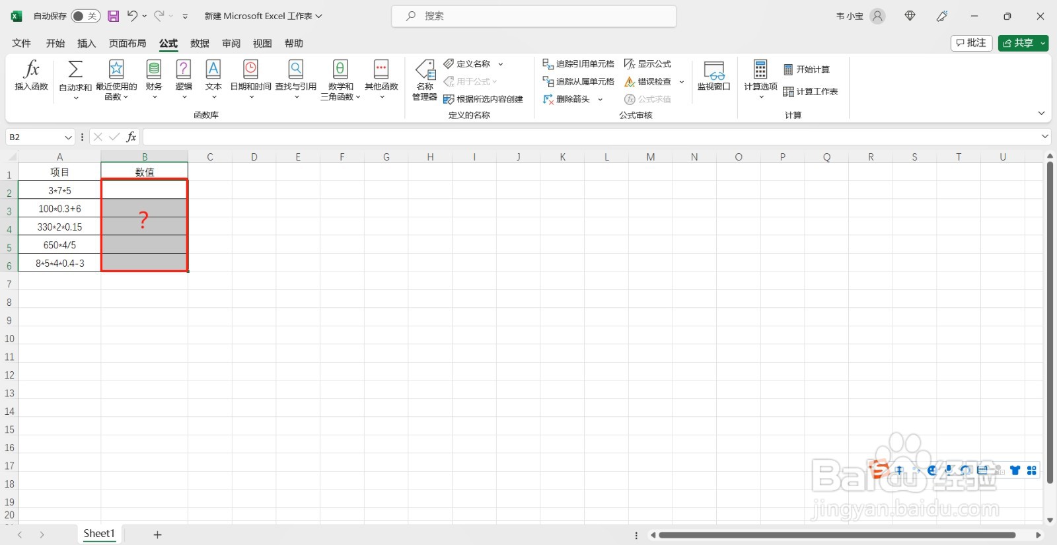
Task: Open the Name Box dropdown arrow
Action: (68, 137)
